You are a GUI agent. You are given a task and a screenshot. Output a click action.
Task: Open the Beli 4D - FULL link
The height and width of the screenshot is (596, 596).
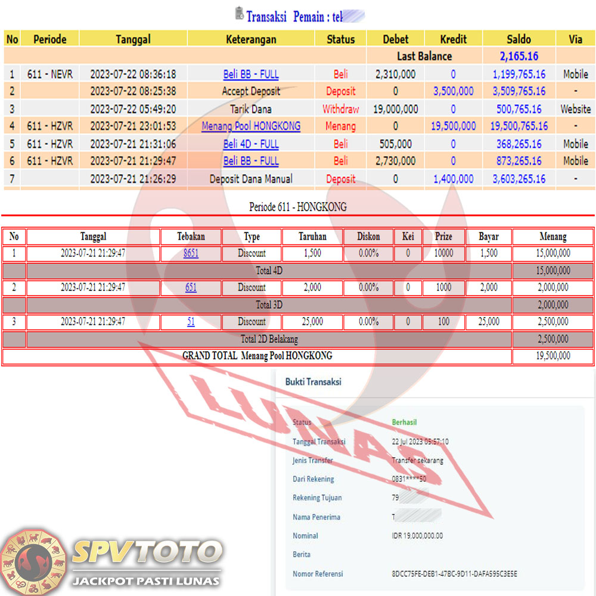click(x=251, y=144)
